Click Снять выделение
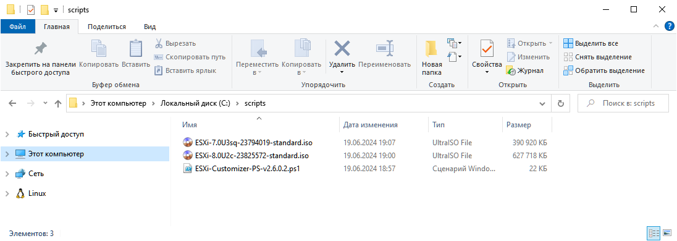Image resolution: width=677 pixels, height=241 pixels. click(x=597, y=57)
